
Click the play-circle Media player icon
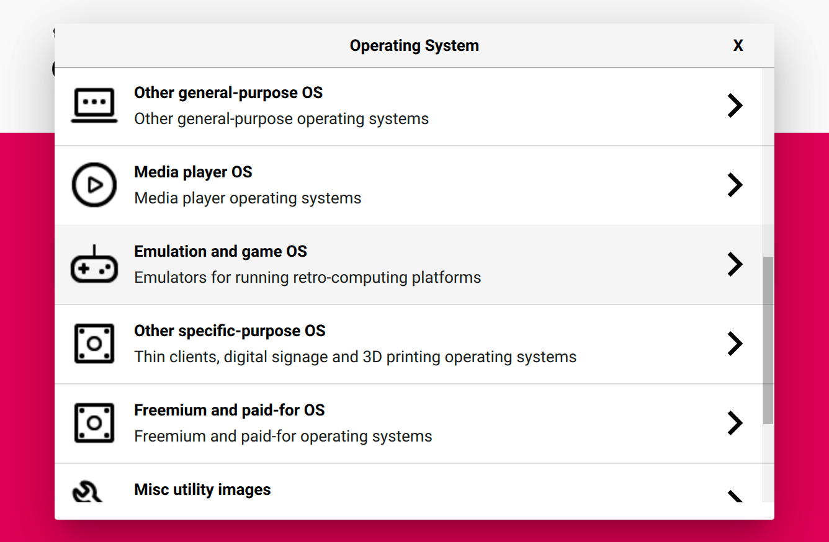pos(94,185)
